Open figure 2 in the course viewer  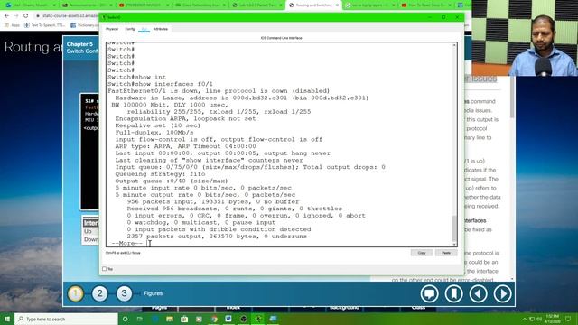99,293
